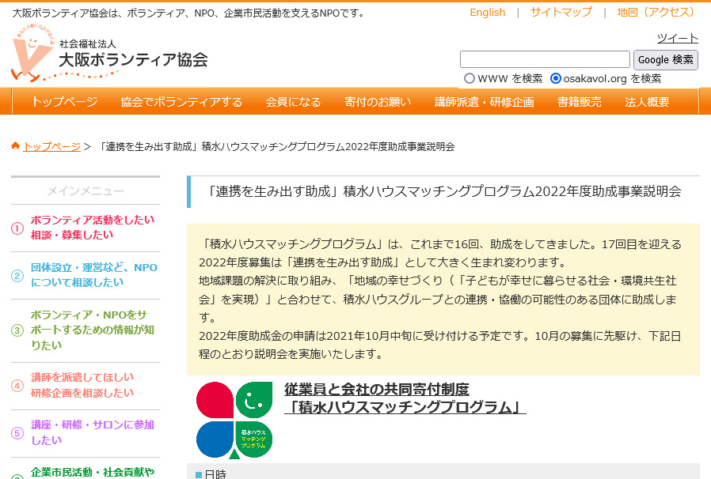Select the osakavol.org を検索 radio button
711x479 pixels.
point(556,78)
